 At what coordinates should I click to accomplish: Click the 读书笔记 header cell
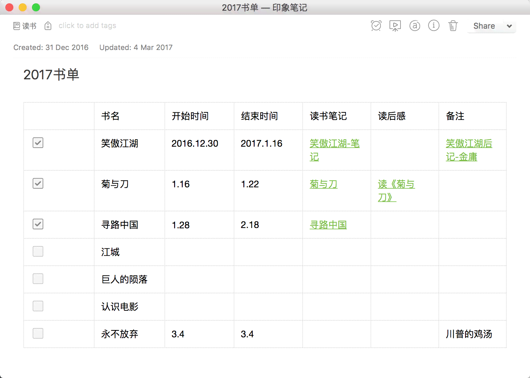click(337, 116)
